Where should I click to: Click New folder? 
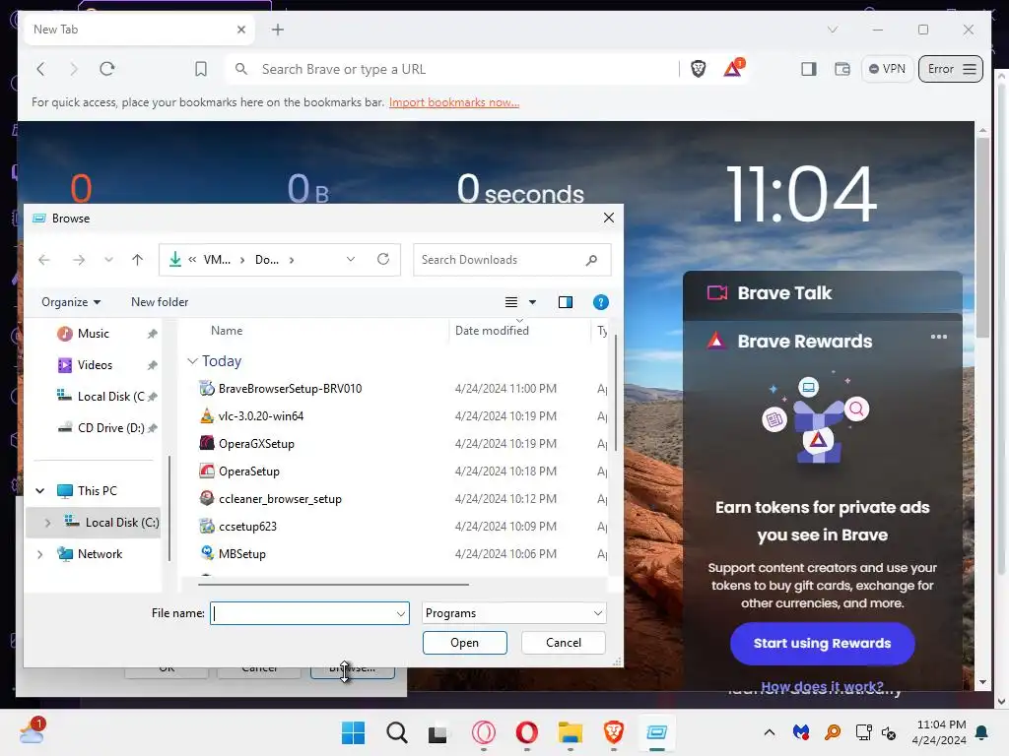(160, 302)
